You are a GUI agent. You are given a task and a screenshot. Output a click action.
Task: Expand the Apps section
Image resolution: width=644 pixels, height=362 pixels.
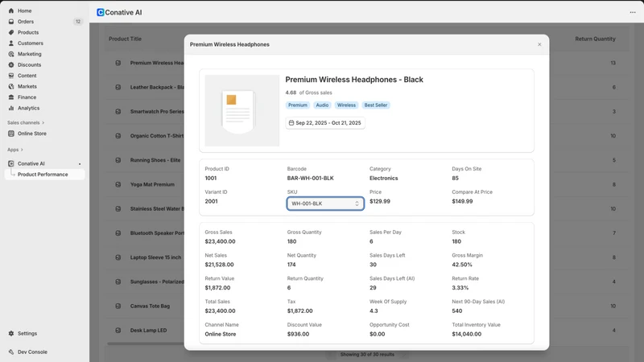[15, 150]
